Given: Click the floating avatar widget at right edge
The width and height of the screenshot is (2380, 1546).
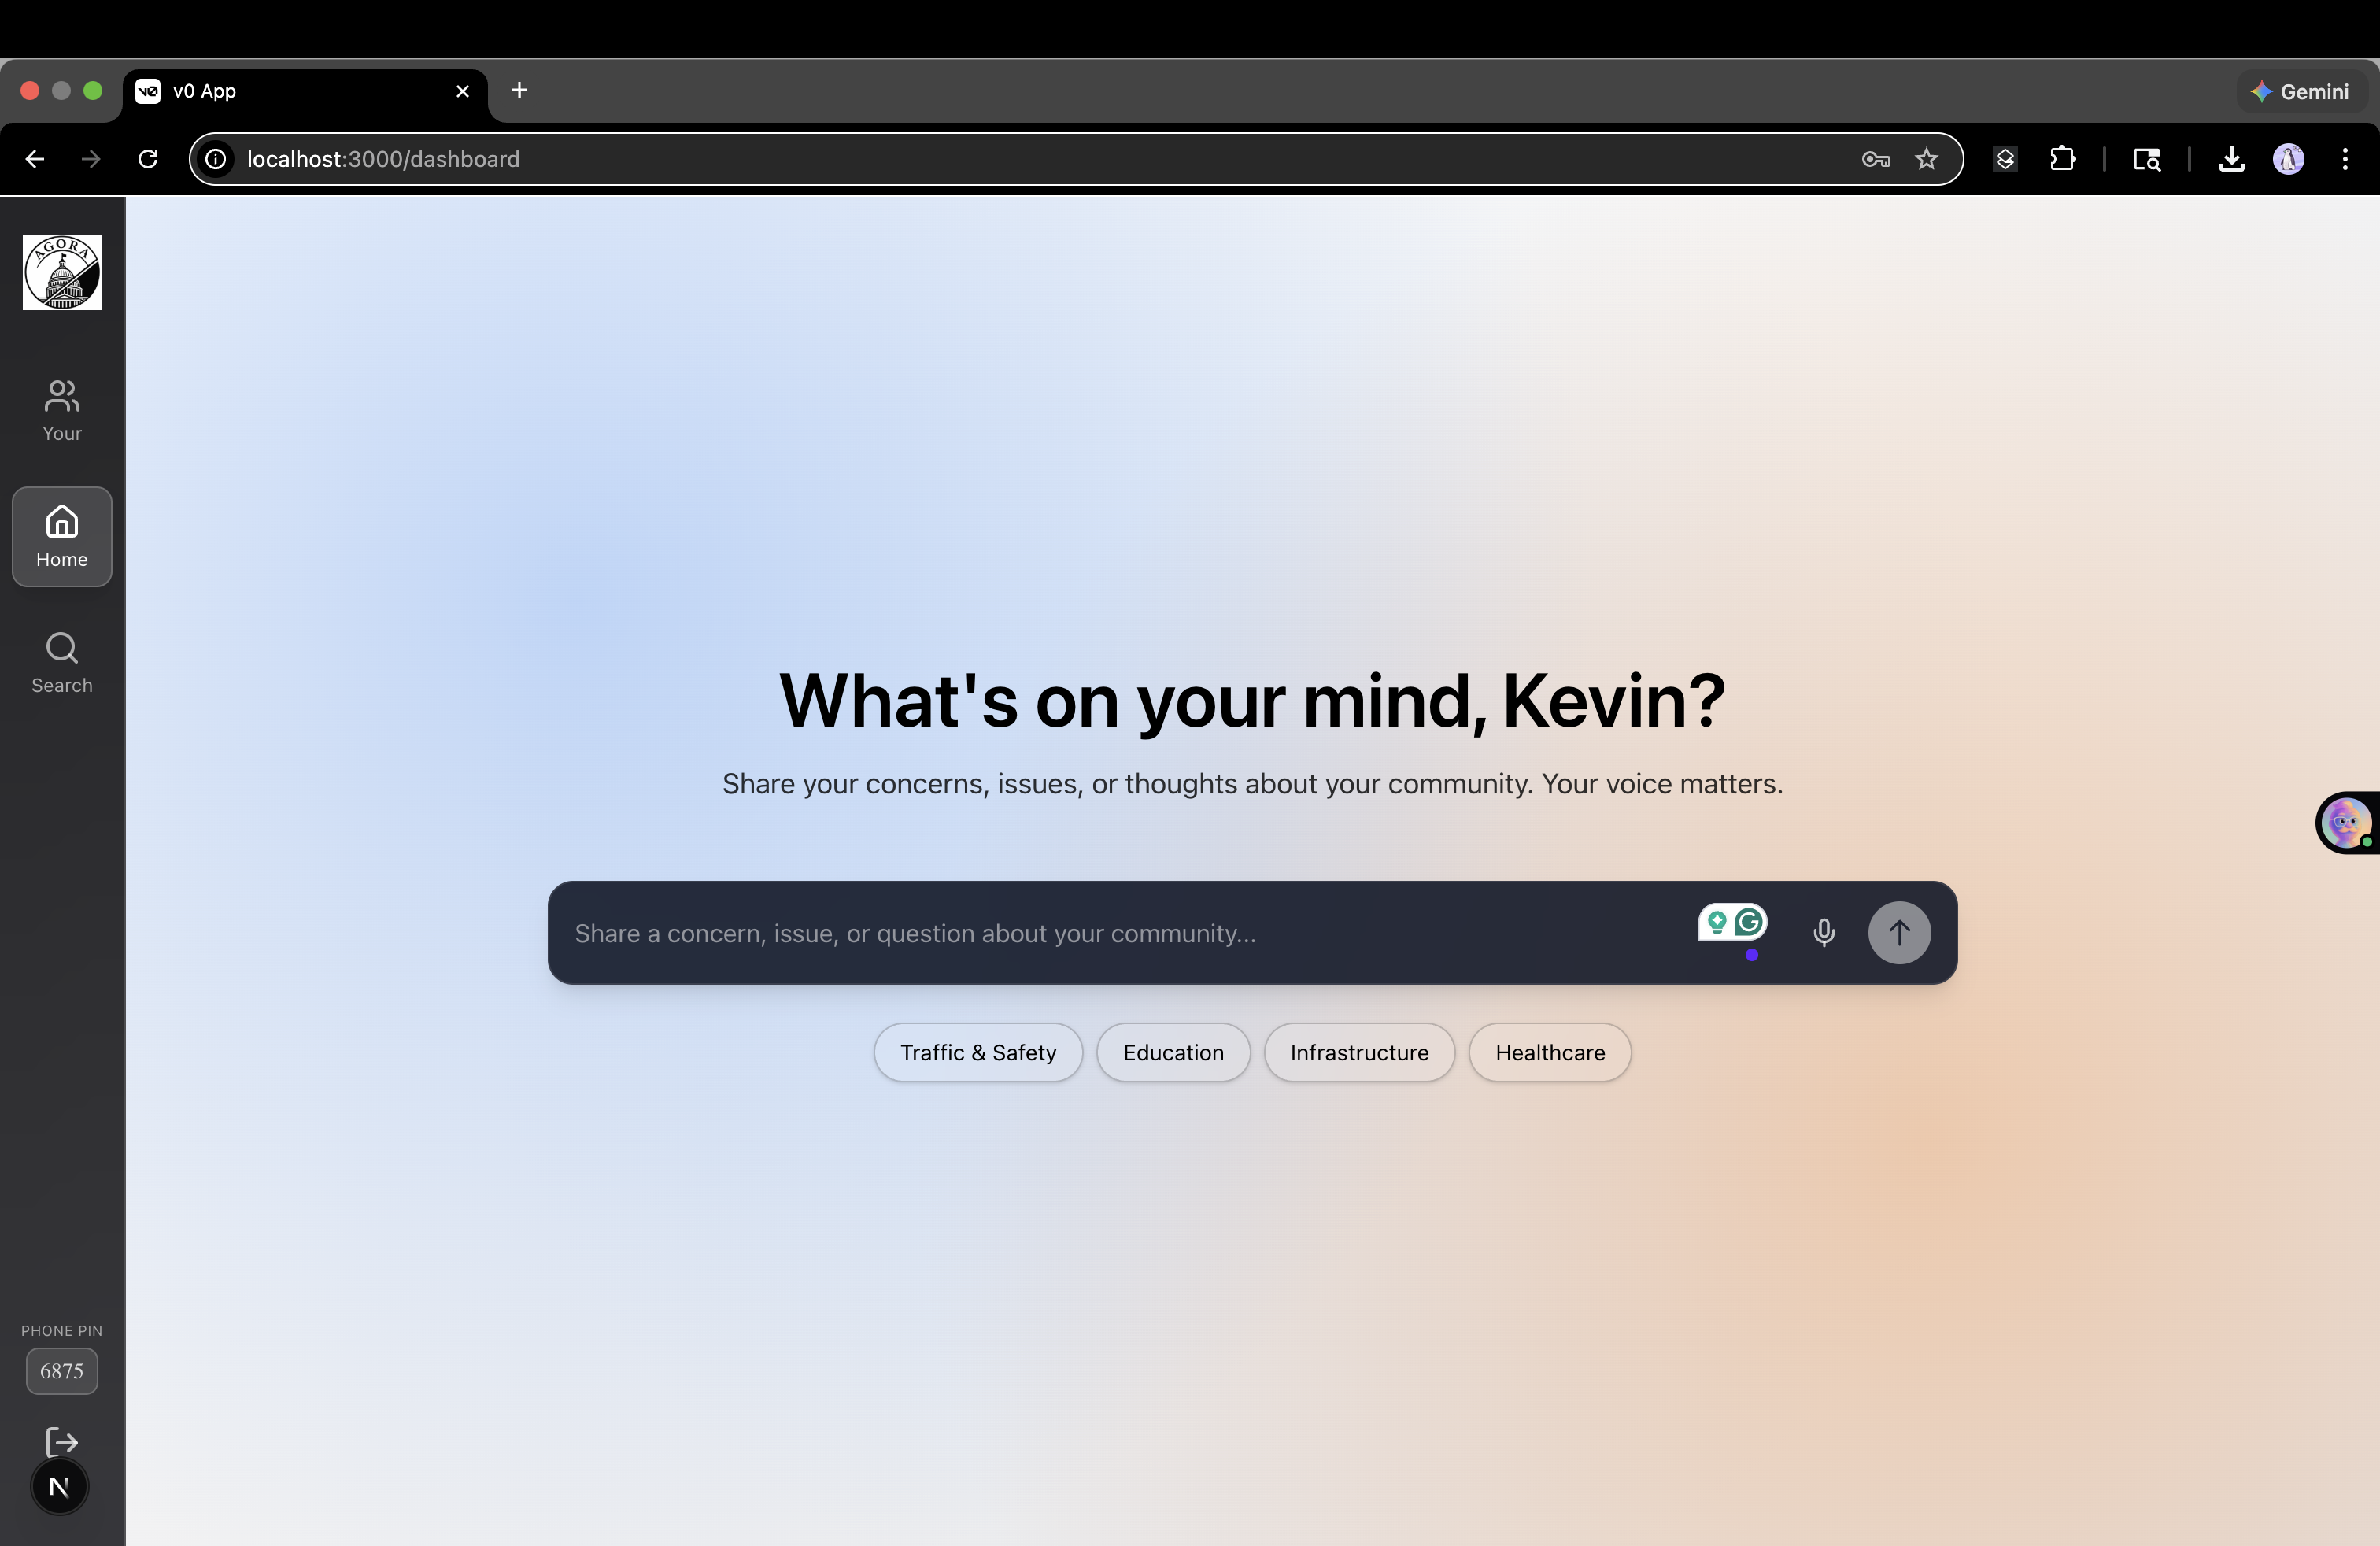Looking at the screenshot, I should pyautogui.click(x=2346, y=822).
